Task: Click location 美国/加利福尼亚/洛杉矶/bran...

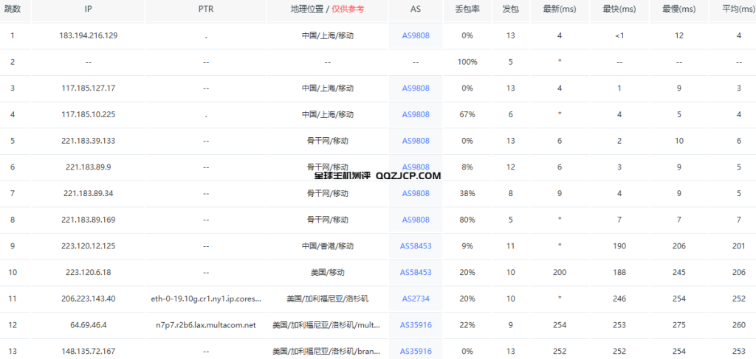Action: 327,352
